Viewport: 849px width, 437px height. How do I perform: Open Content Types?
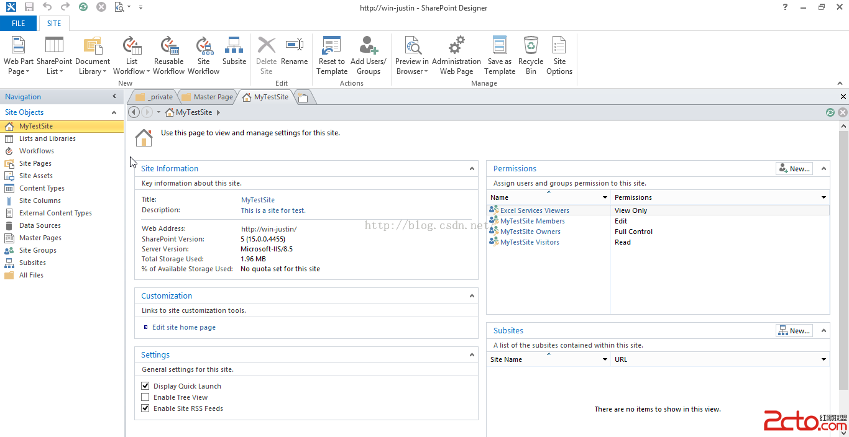(x=42, y=188)
